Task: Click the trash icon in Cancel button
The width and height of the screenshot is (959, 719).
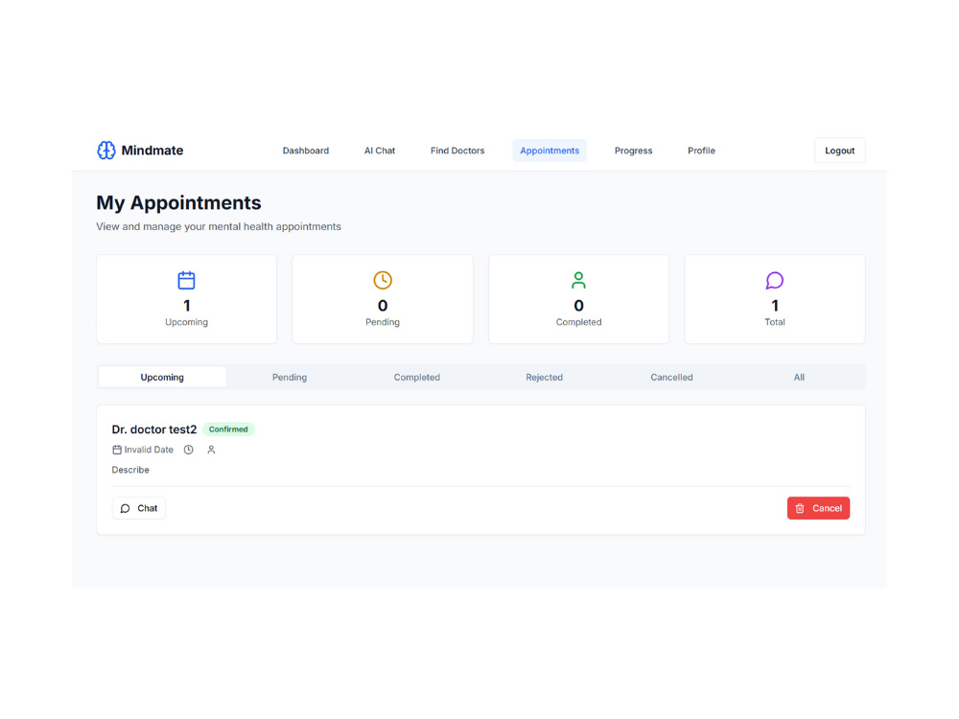Action: point(800,509)
